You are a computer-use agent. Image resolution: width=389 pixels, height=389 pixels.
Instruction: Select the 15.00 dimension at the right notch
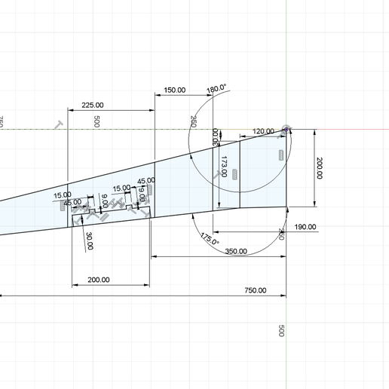(x=121, y=188)
